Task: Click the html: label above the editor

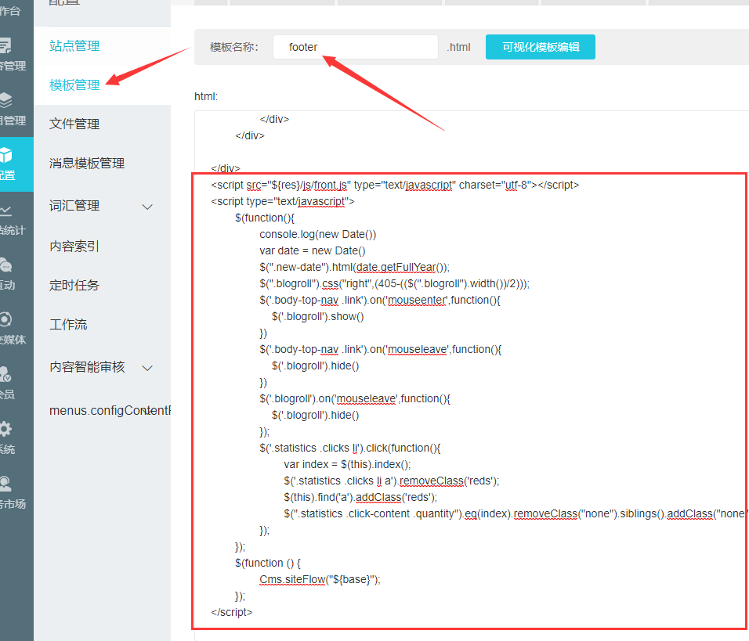Action: coord(206,96)
